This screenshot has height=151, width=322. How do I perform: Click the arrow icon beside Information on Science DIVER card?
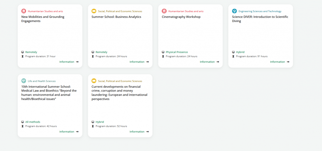coord(288,62)
